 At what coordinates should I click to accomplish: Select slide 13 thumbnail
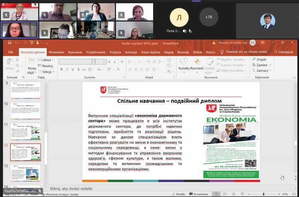point(25,172)
